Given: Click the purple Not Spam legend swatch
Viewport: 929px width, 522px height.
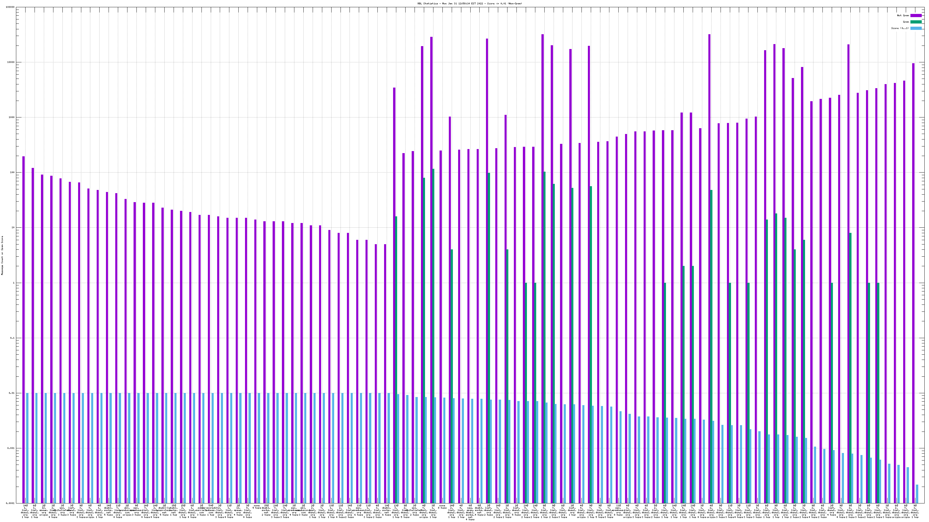Looking at the screenshot, I should coord(916,15).
